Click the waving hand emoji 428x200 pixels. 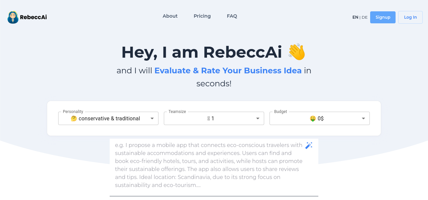pyautogui.click(x=297, y=52)
